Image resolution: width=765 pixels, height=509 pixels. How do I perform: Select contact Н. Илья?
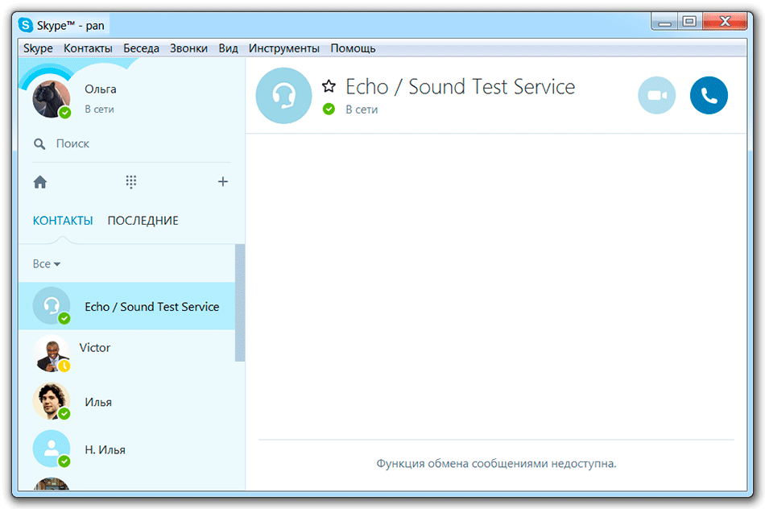[105, 449]
